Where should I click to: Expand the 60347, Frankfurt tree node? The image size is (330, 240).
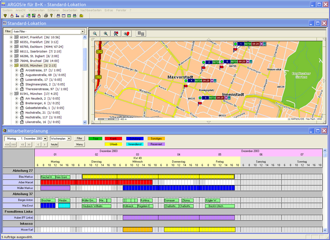point(11,37)
